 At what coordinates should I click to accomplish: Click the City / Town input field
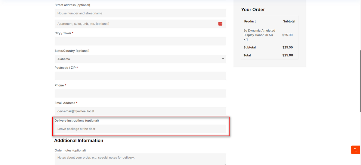pyautogui.click(x=140, y=41)
